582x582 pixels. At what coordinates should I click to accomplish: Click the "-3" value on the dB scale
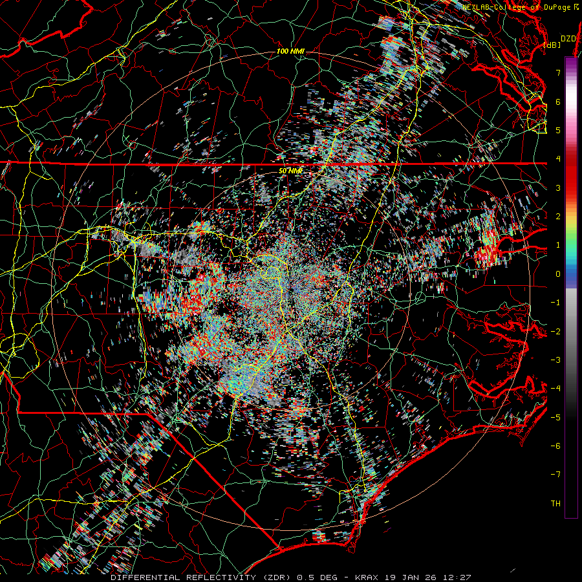(x=555, y=360)
